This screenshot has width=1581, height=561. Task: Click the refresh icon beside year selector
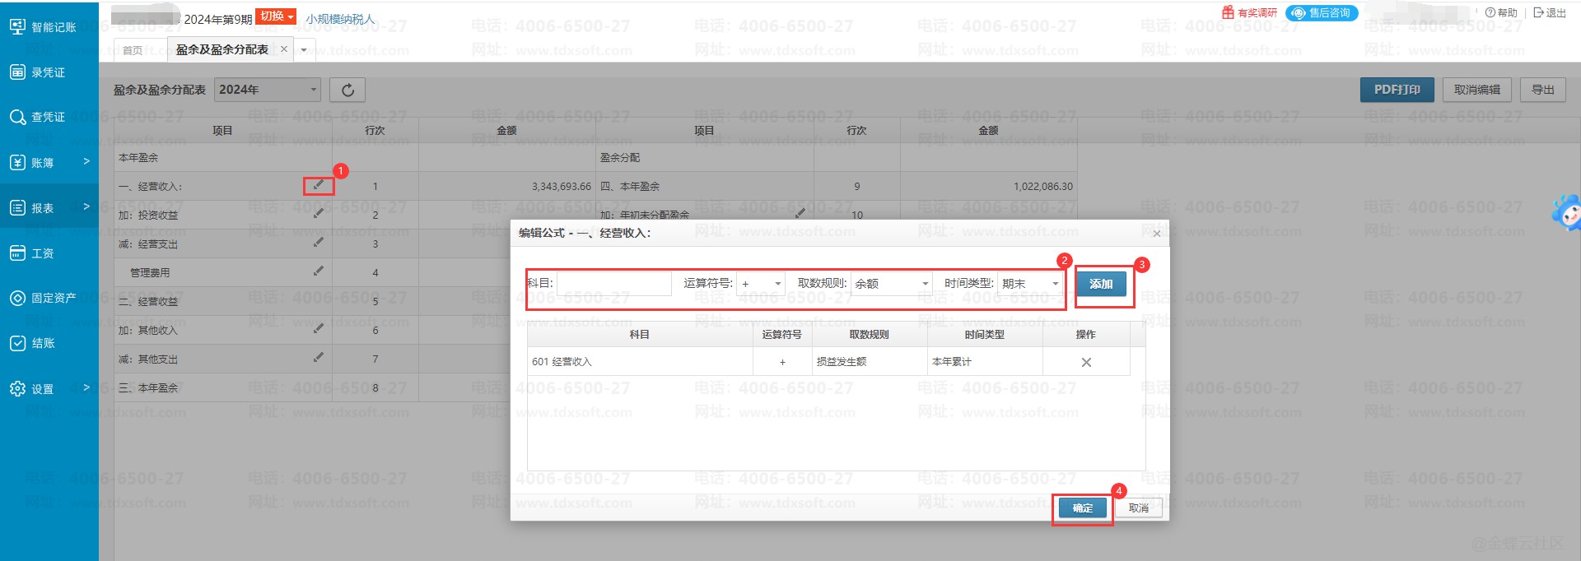pyautogui.click(x=347, y=90)
